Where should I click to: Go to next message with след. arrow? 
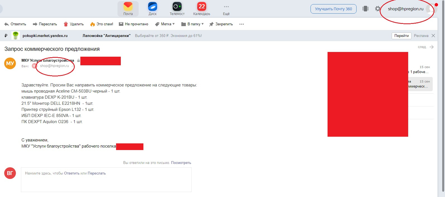[426, 47]
